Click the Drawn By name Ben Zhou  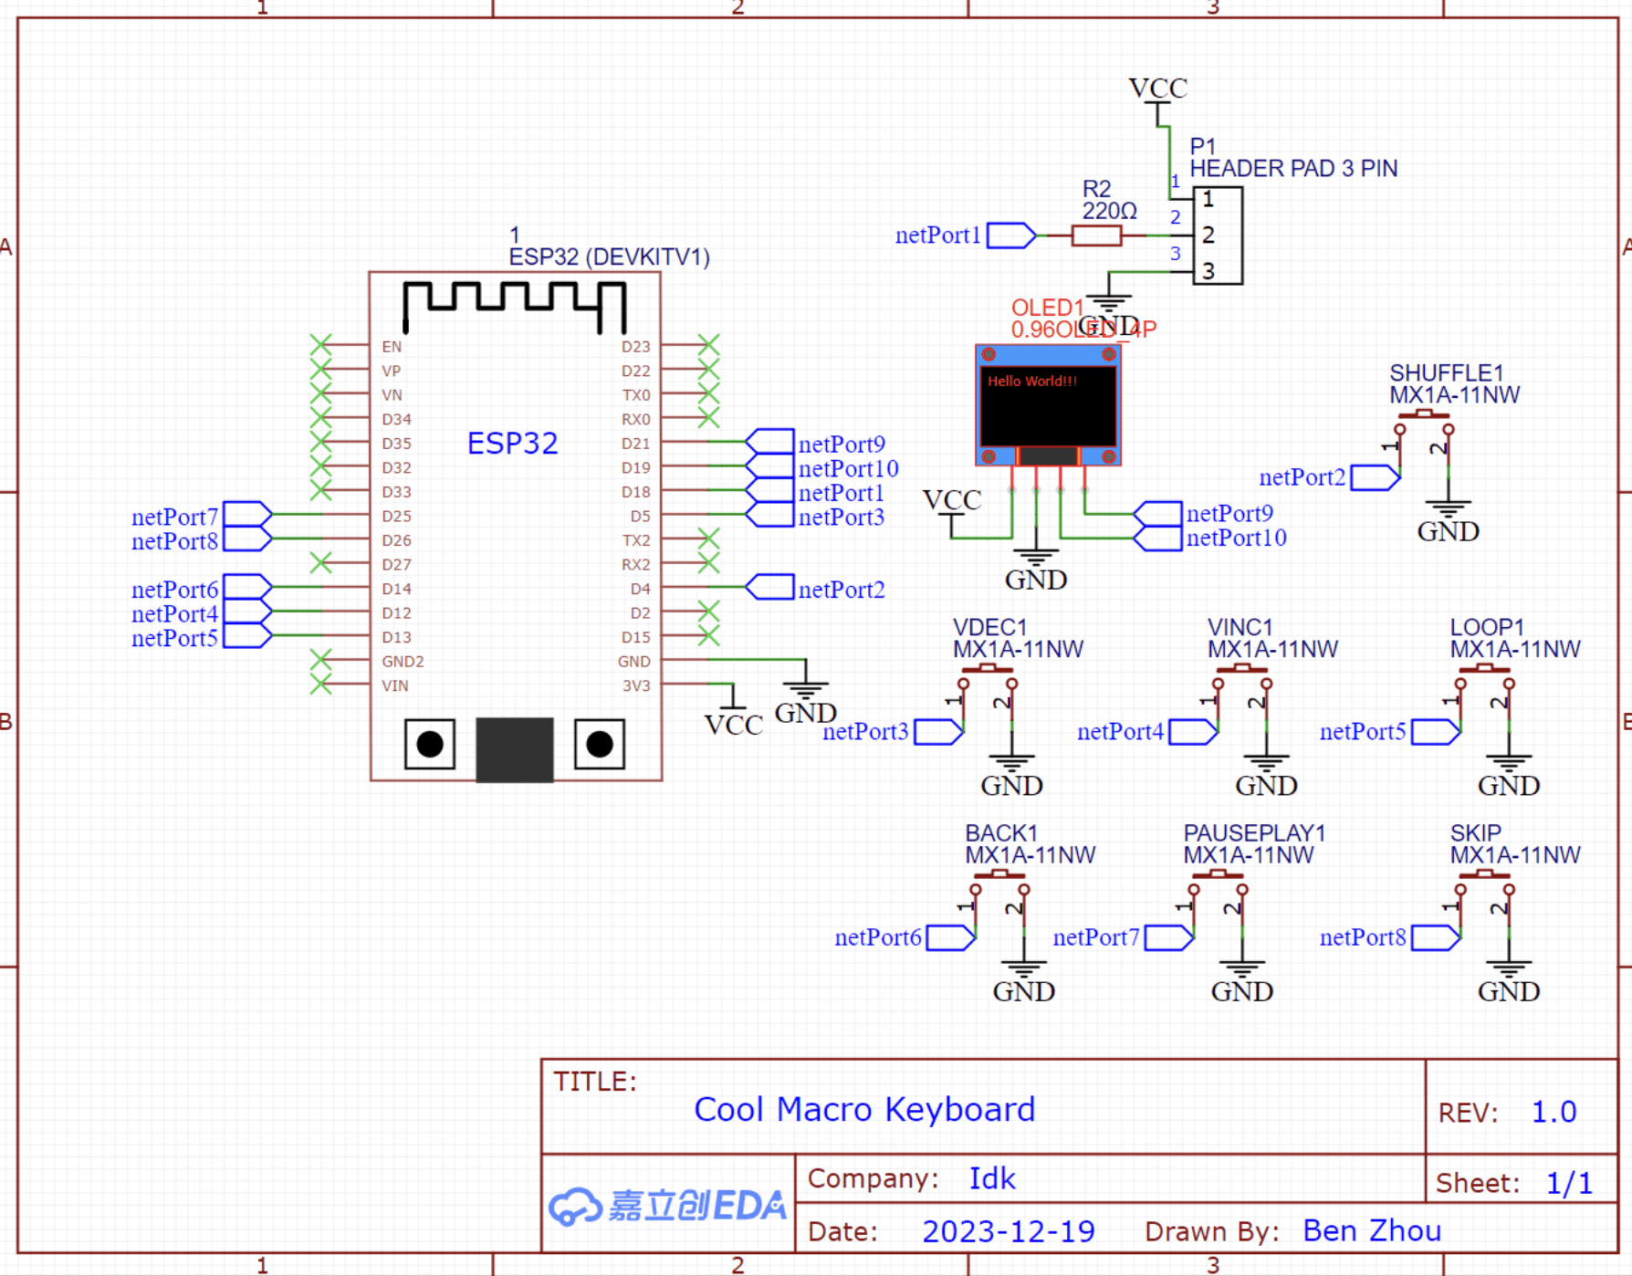[x=1372, y=1230]
